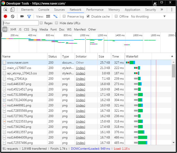Click the Waterfall column sort arrow
Viewport: 177px width, 153px height.
pos(172,57)
